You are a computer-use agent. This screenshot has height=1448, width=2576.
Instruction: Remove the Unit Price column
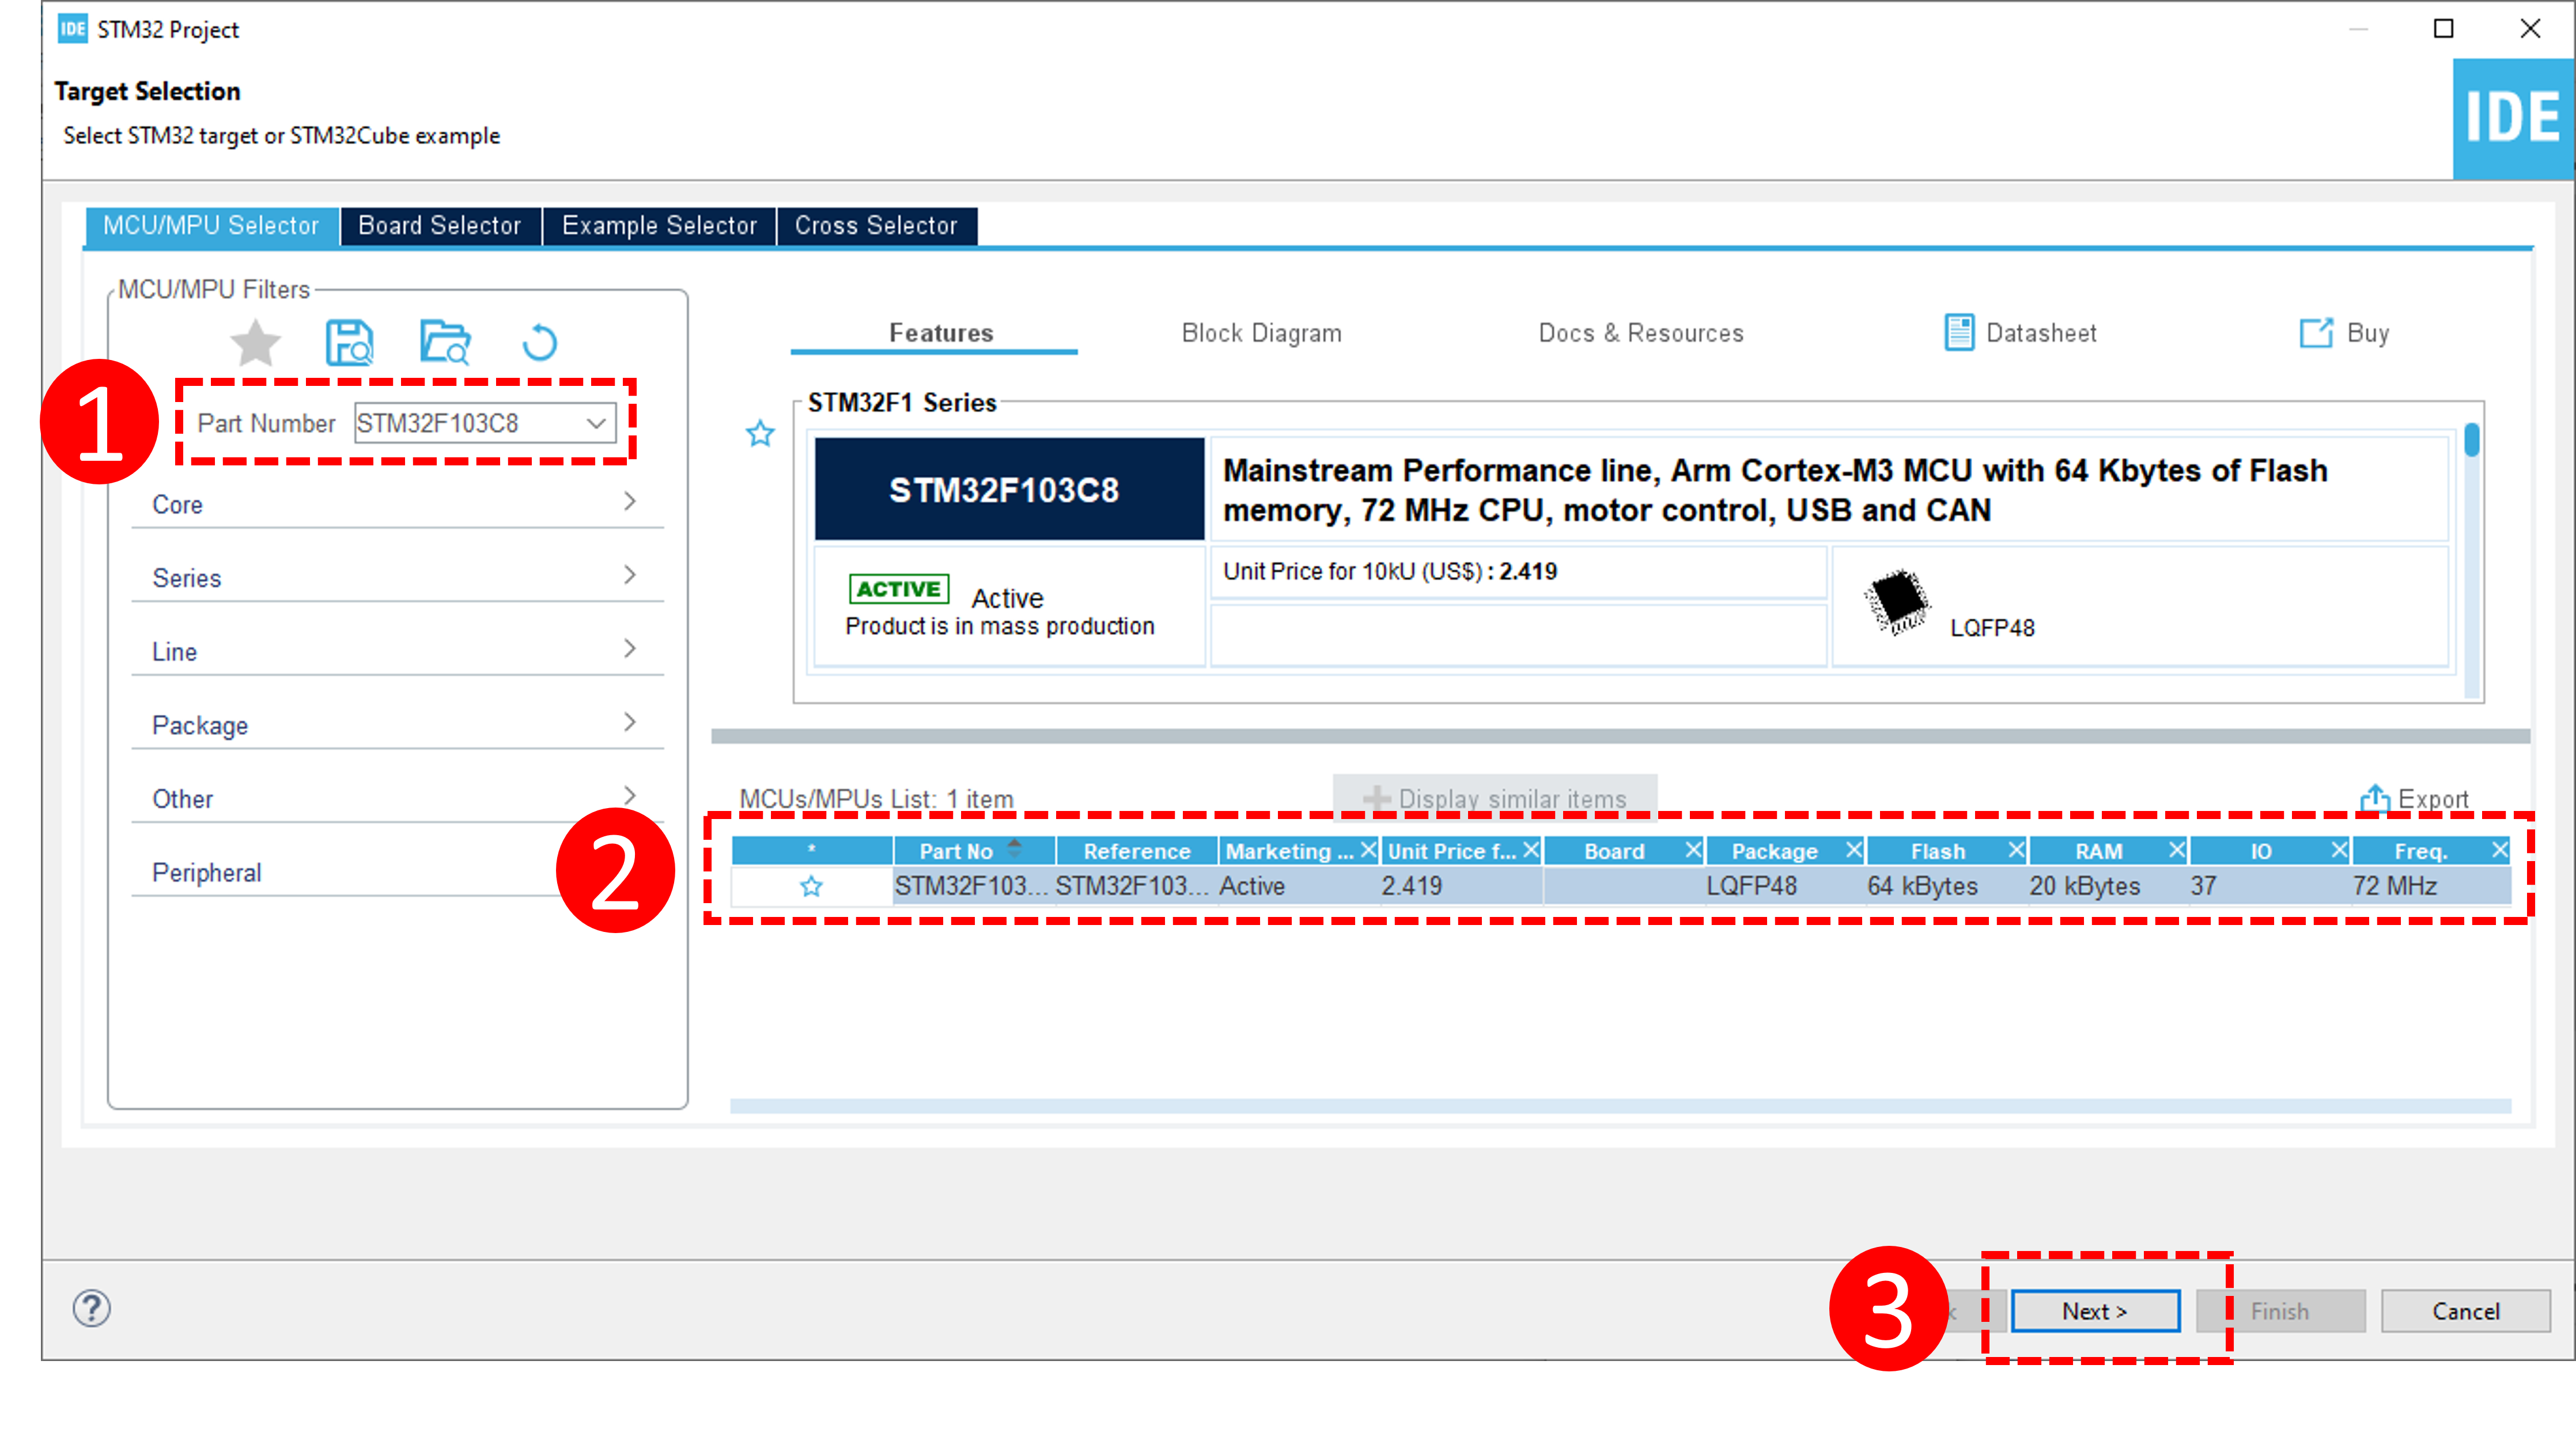pyautogui.click(x=1530, y=850)
